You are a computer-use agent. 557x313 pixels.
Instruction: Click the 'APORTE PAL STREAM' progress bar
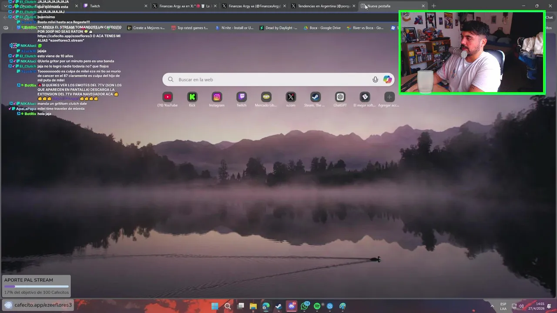click(37, 286)
